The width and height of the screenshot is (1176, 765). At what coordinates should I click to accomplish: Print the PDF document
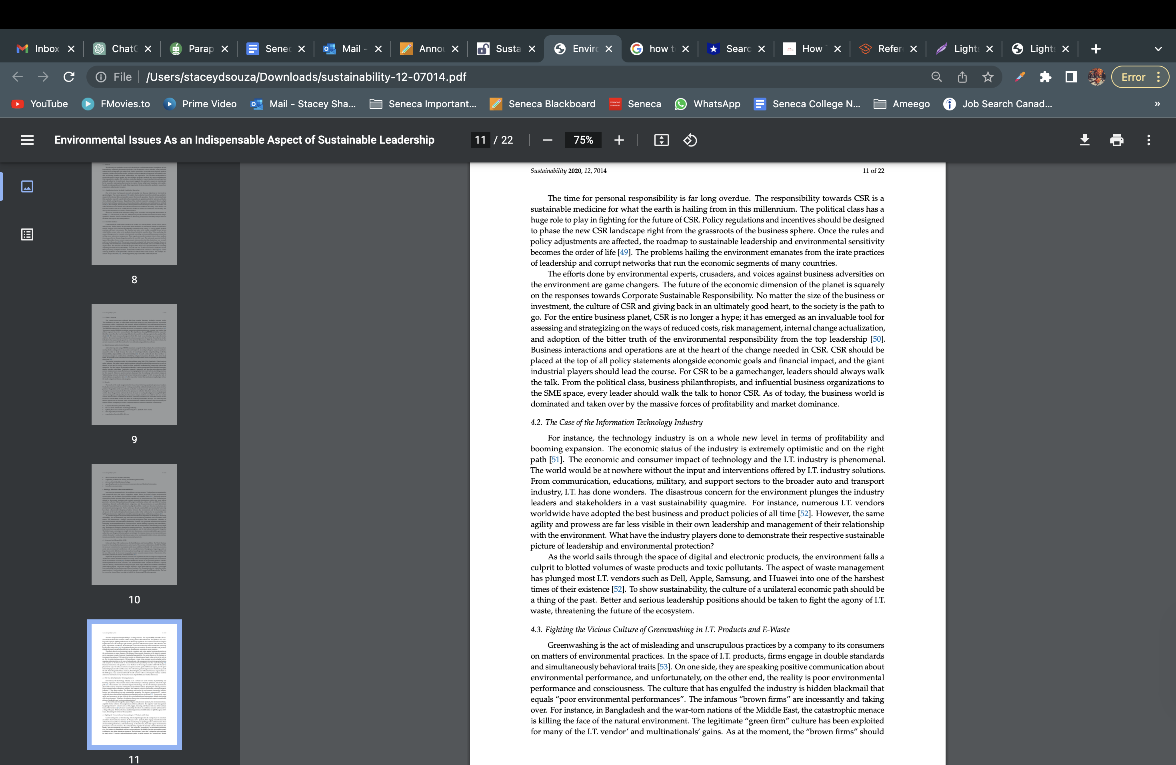pyautogui.click(x=1117, y=140)
